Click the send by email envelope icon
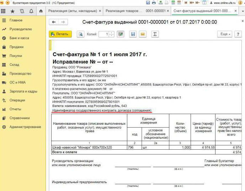Viewport: 245px width, 191px height. 143,34
